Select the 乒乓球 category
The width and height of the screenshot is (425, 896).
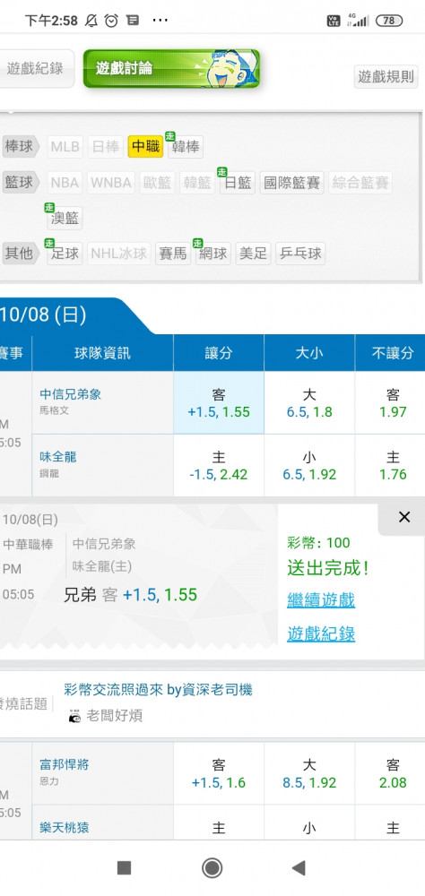click(300, 254)
